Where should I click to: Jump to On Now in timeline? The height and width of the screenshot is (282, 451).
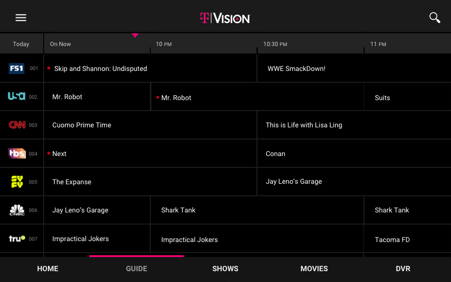pos(61,44)
